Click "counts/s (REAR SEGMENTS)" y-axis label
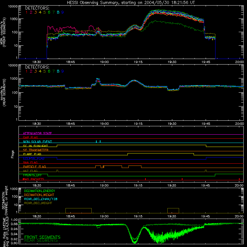 pyautogui.click(x=3, y=92)
